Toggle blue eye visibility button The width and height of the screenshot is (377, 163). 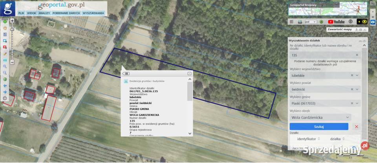[x=373, y=22]
